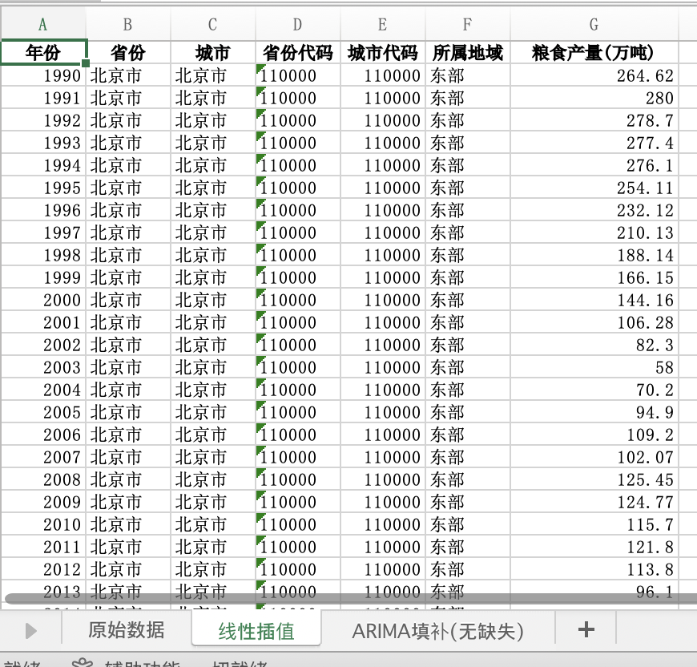
Task: Add a new sheet with plus button
Action: click(x=586, y=629)
